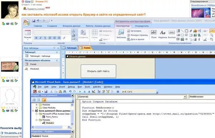215x138 pixels.
Task: Open Insert menu in Visual Basic
Action: (x=62, y=87)
